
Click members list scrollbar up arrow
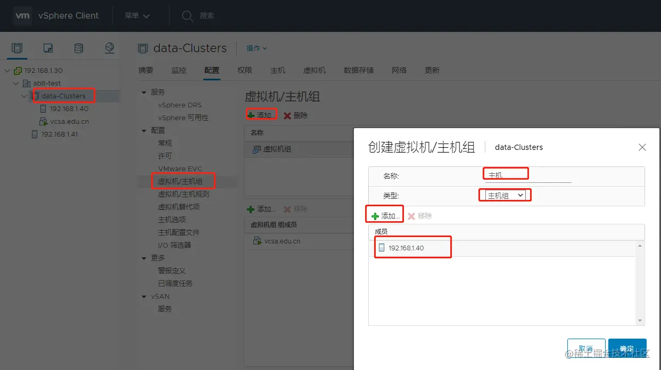pos(640,246)
